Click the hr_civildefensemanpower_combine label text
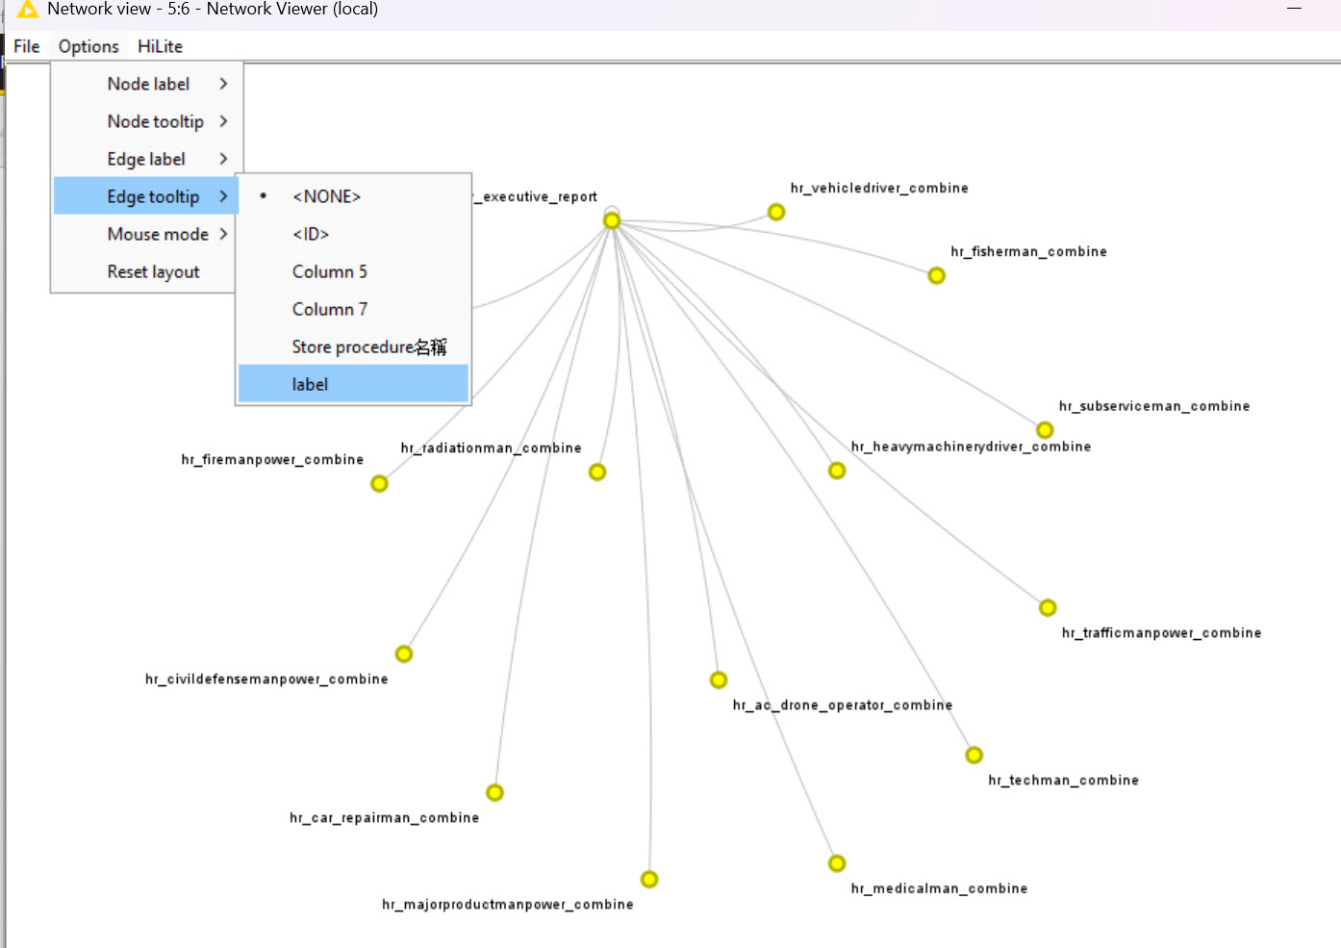Image resolution: width=1341 pixels, height=948 pixels. click(x=266, y=679)
